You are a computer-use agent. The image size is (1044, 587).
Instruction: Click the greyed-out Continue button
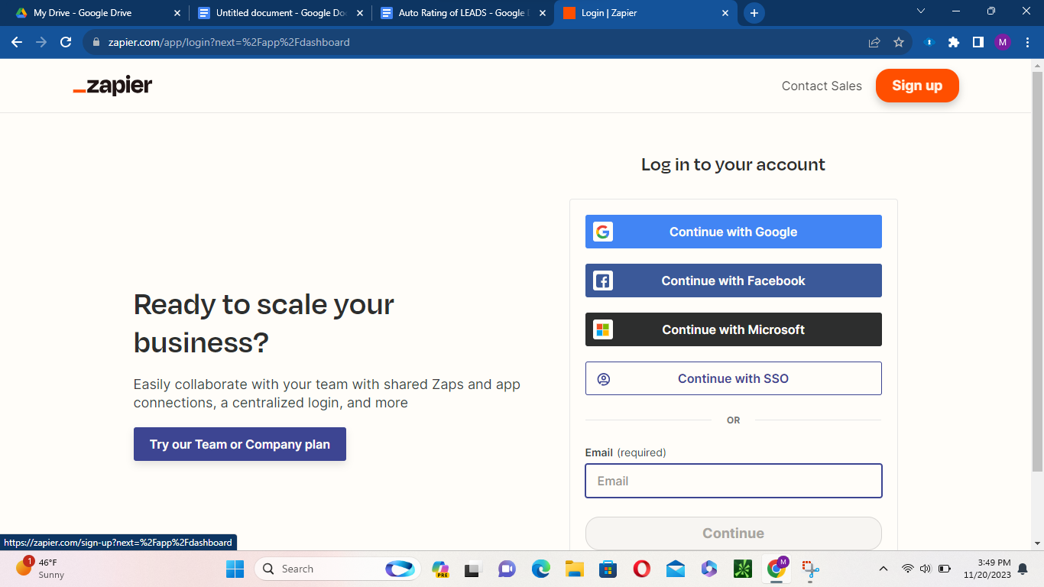(x=734, y=533)
